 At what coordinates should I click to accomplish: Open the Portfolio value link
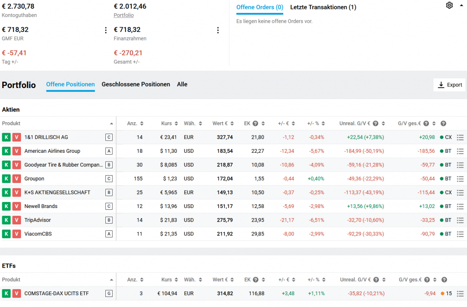point(124,15)
